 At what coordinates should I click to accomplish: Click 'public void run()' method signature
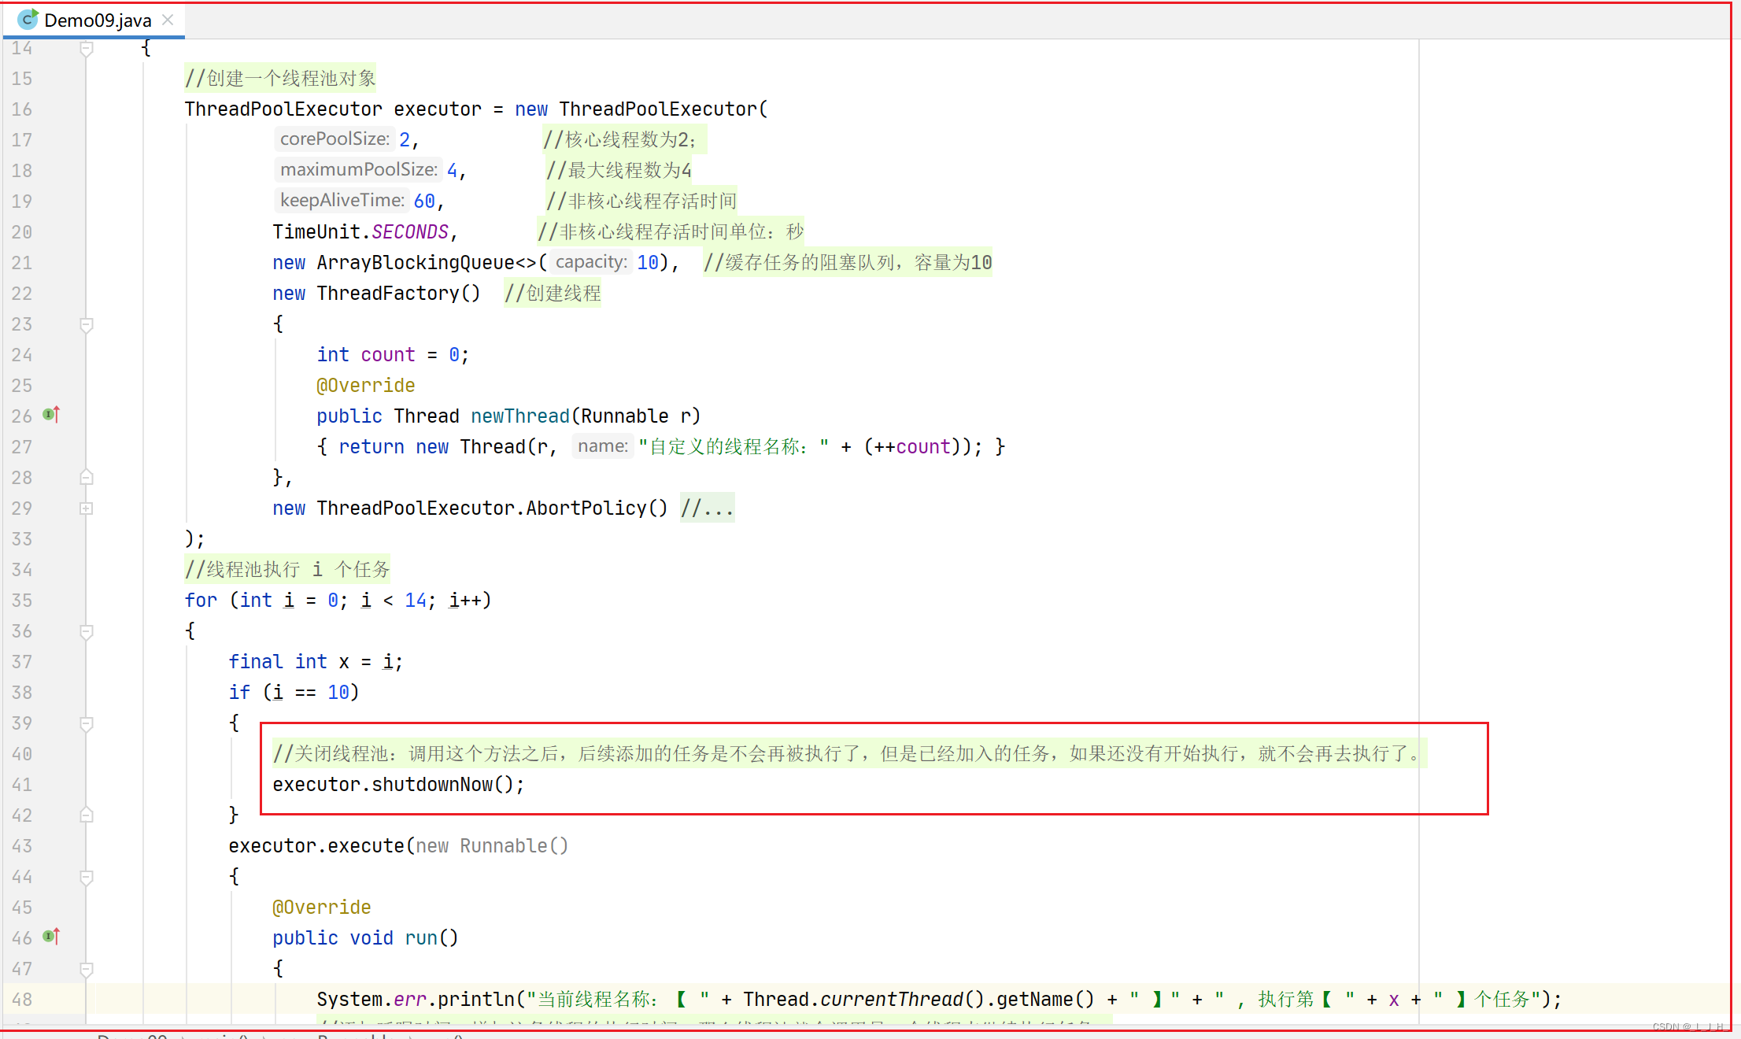(x=365, y=938)
